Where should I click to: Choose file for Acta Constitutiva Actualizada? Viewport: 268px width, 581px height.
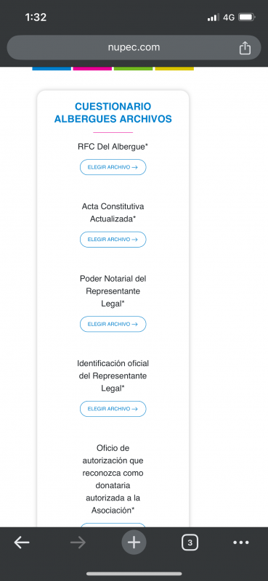click(x=113, y=240)
